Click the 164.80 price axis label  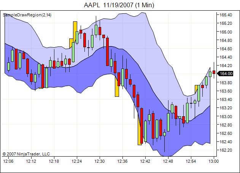(226, 40)
